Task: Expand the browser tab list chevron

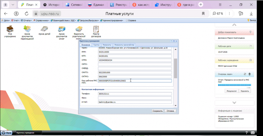Action: pos(13,5)
